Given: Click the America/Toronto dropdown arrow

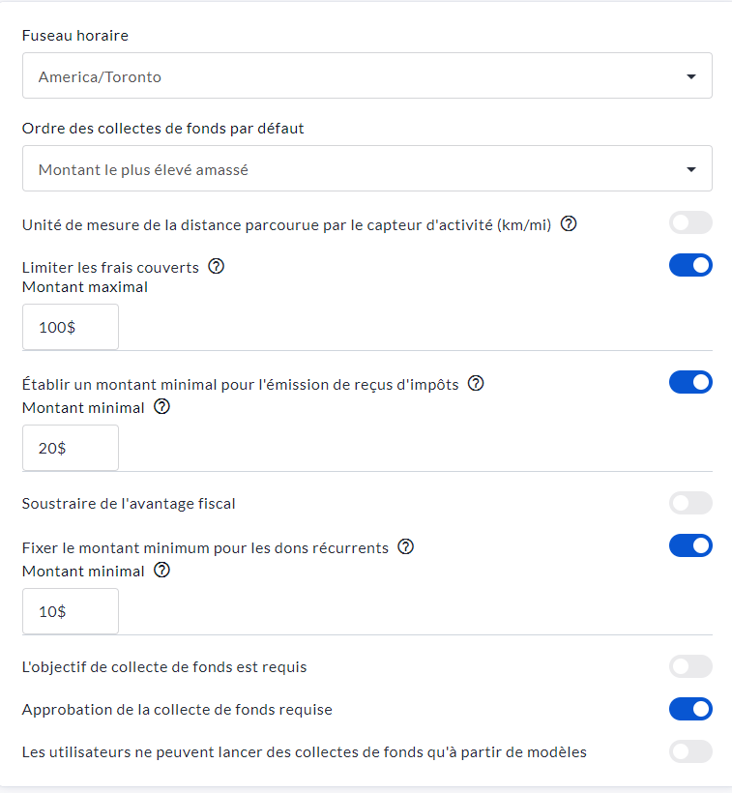Looking at the screenshot, I should 691,76.
